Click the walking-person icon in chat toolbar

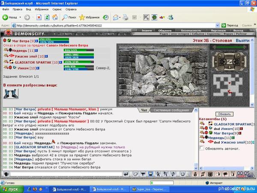tap(158, 174)
